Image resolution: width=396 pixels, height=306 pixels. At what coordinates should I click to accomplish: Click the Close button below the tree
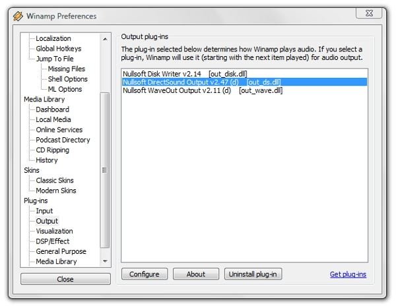pyautogui.click(x=65, y=279)
